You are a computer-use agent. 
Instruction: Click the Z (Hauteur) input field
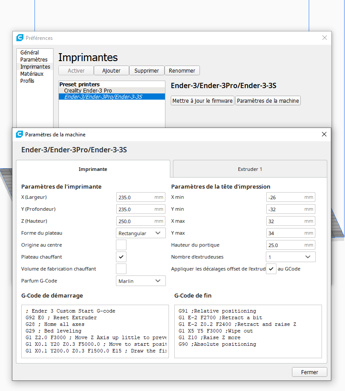pos(141,221)
